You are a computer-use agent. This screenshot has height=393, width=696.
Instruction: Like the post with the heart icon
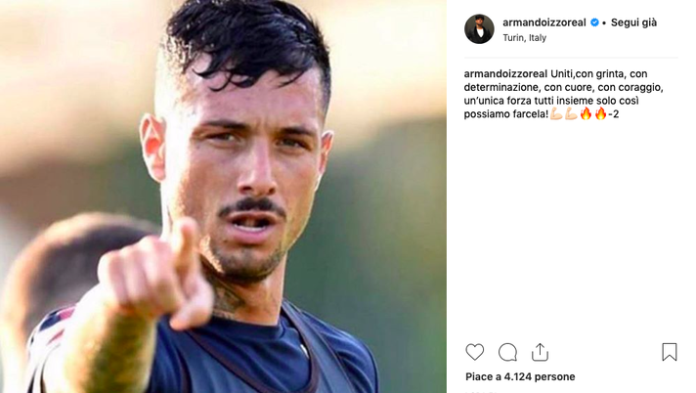[x=474, y=352]
